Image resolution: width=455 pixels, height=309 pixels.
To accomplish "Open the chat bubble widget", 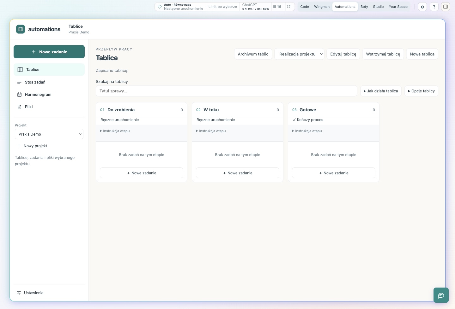I will pos(441,295).
